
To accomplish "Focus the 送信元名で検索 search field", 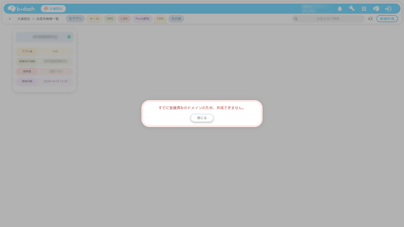I will tap(328, 19).
